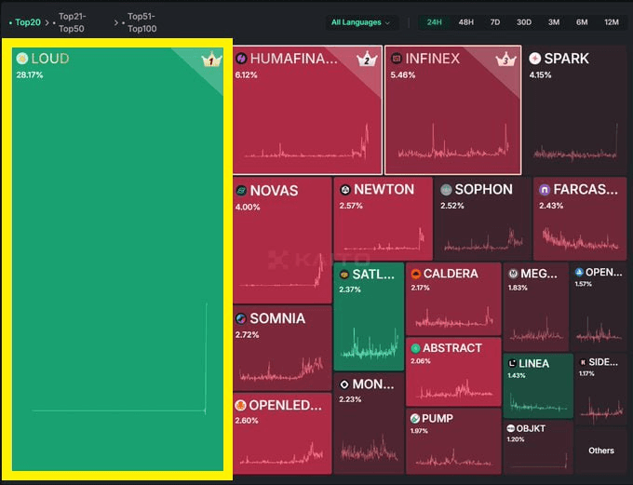Click the Linea logo icon
633x485 pixels.
pos(512,363)
